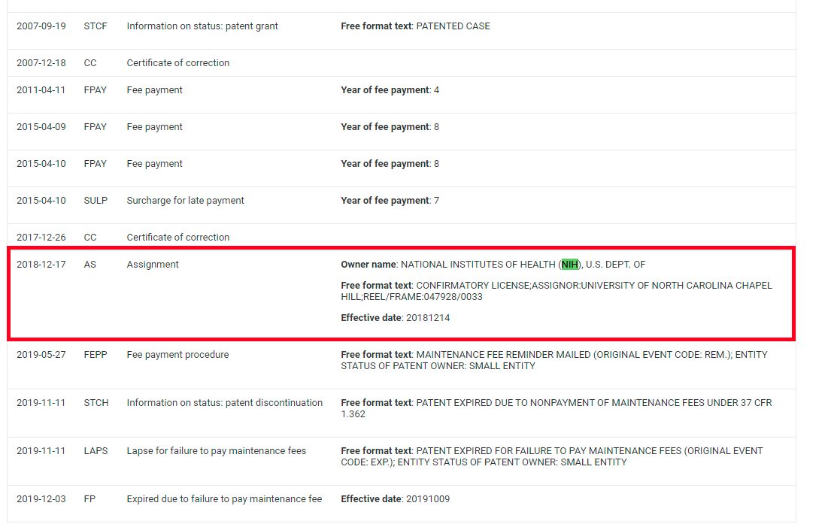Viewport: 828px width, 527px height.
Task: Click the highlighted NIH term
Action: [x=570, y=265]
